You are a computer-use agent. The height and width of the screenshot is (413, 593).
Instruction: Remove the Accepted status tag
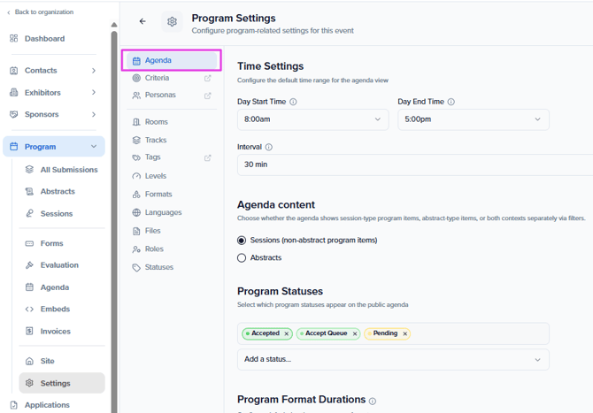pyautogui.click(x=287, y=333)
